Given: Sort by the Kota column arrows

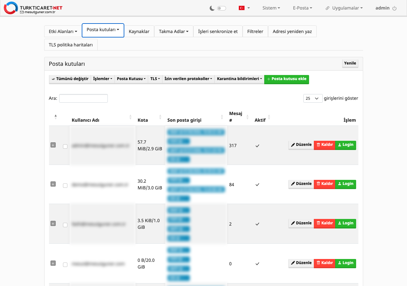Looking at the screenshot, I should click(x=160, y=117).
